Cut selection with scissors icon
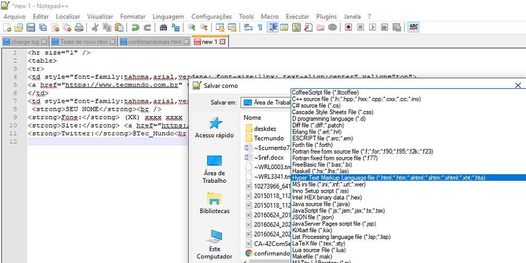 click(x=95, y=28)
